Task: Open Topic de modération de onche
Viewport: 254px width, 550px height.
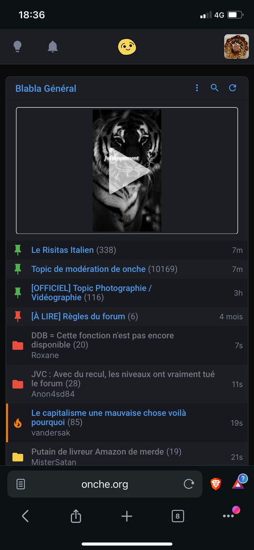Action: (x=88, y=269)
